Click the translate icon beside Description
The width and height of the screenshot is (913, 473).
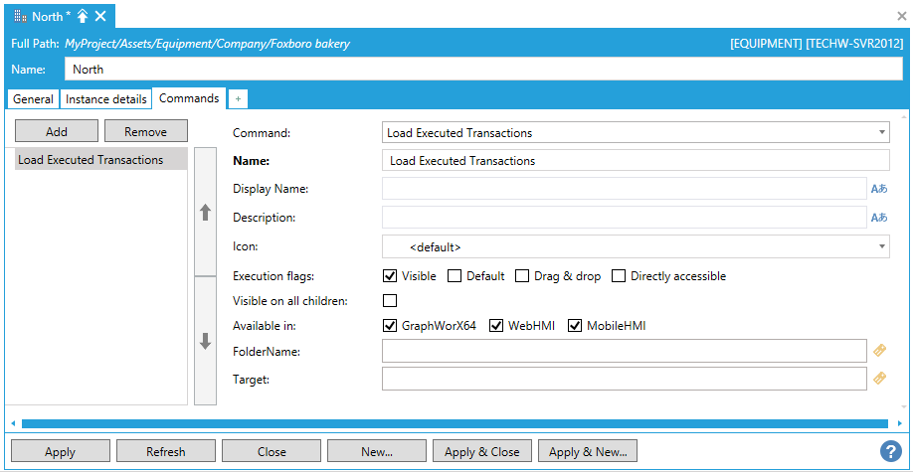tap(879, 218)
